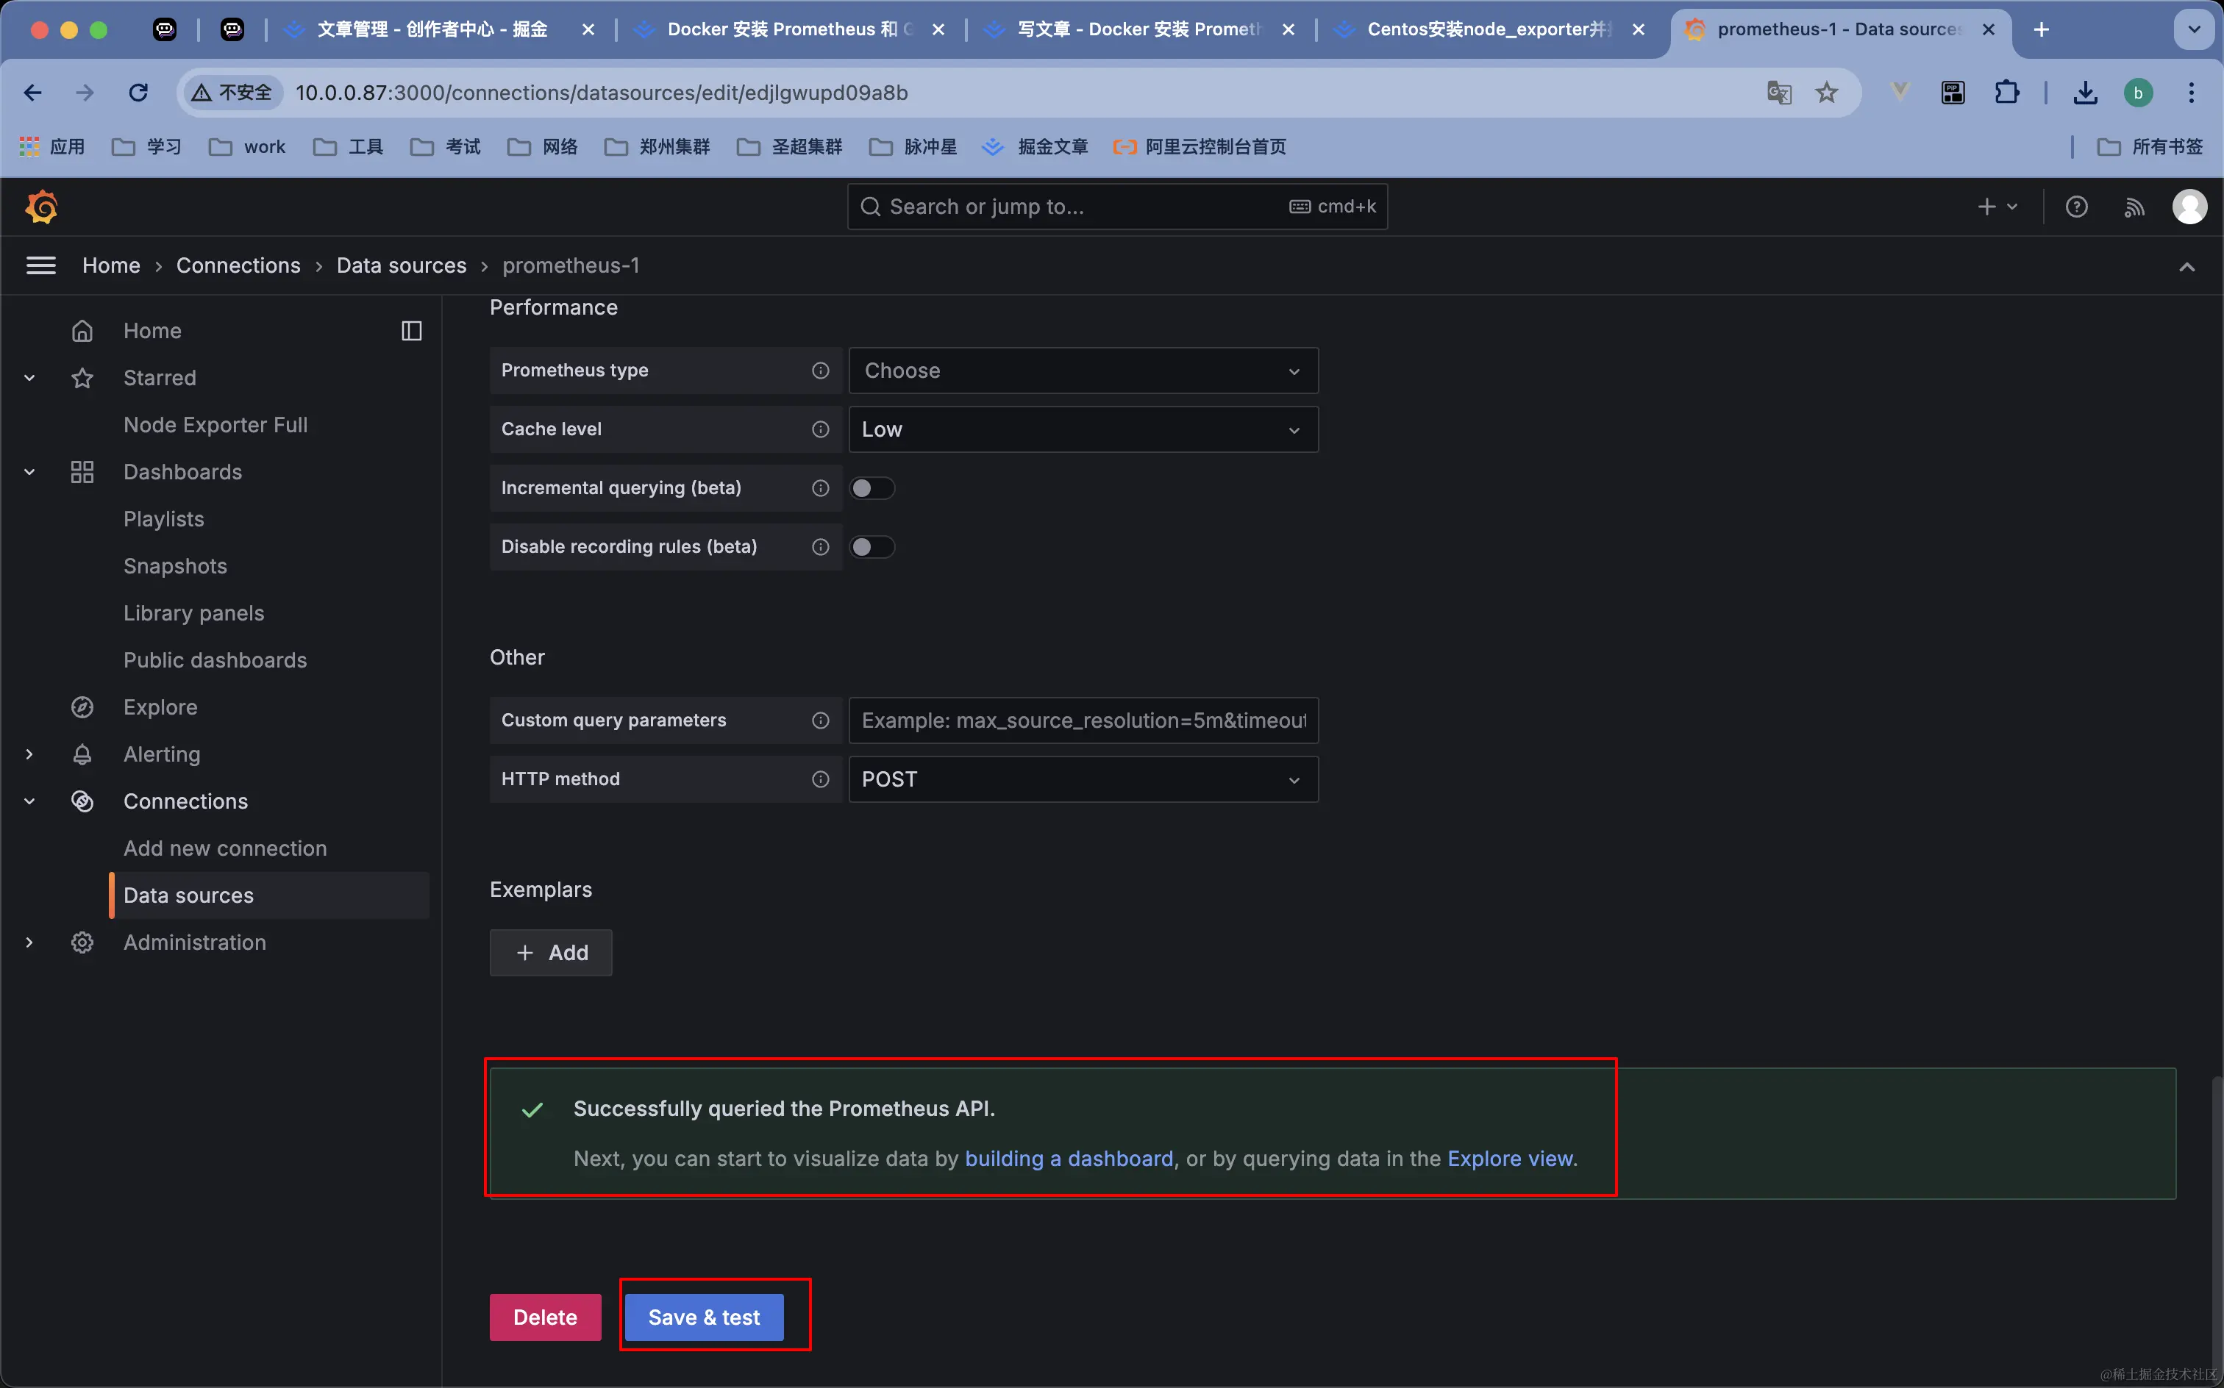
Task: Click info icon beside HTTP method
Action: 820,779
